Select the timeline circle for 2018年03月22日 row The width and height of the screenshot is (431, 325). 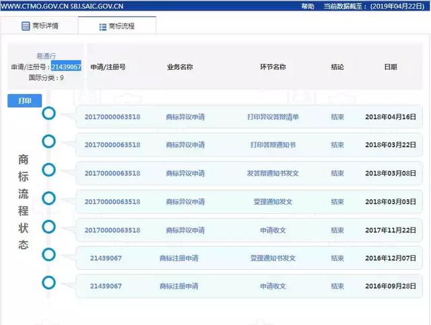(48, 141)
